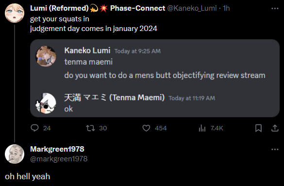The height and width of the screenshot is (186, 284).
Task: Open view analytics bar chart icon
Action: coord(202,128)
